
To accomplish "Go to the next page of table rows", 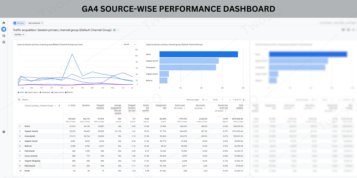I will [244, 100].
